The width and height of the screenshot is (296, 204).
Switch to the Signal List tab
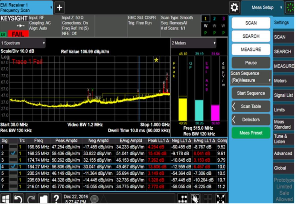pos(283,95)
